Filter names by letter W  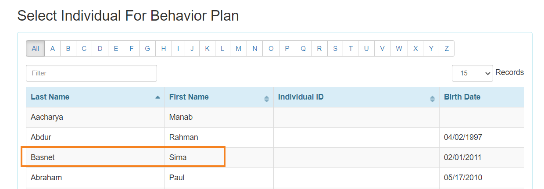[x=399, y=49]
